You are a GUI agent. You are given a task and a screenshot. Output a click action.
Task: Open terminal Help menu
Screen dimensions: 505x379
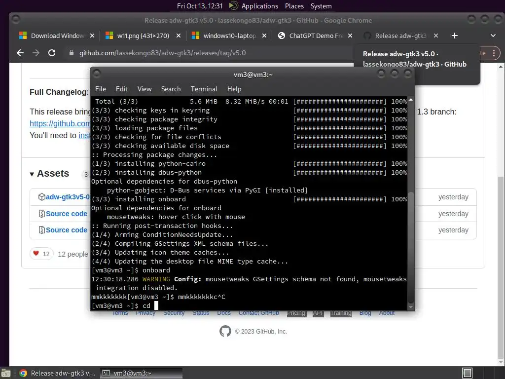pos(234,89)
